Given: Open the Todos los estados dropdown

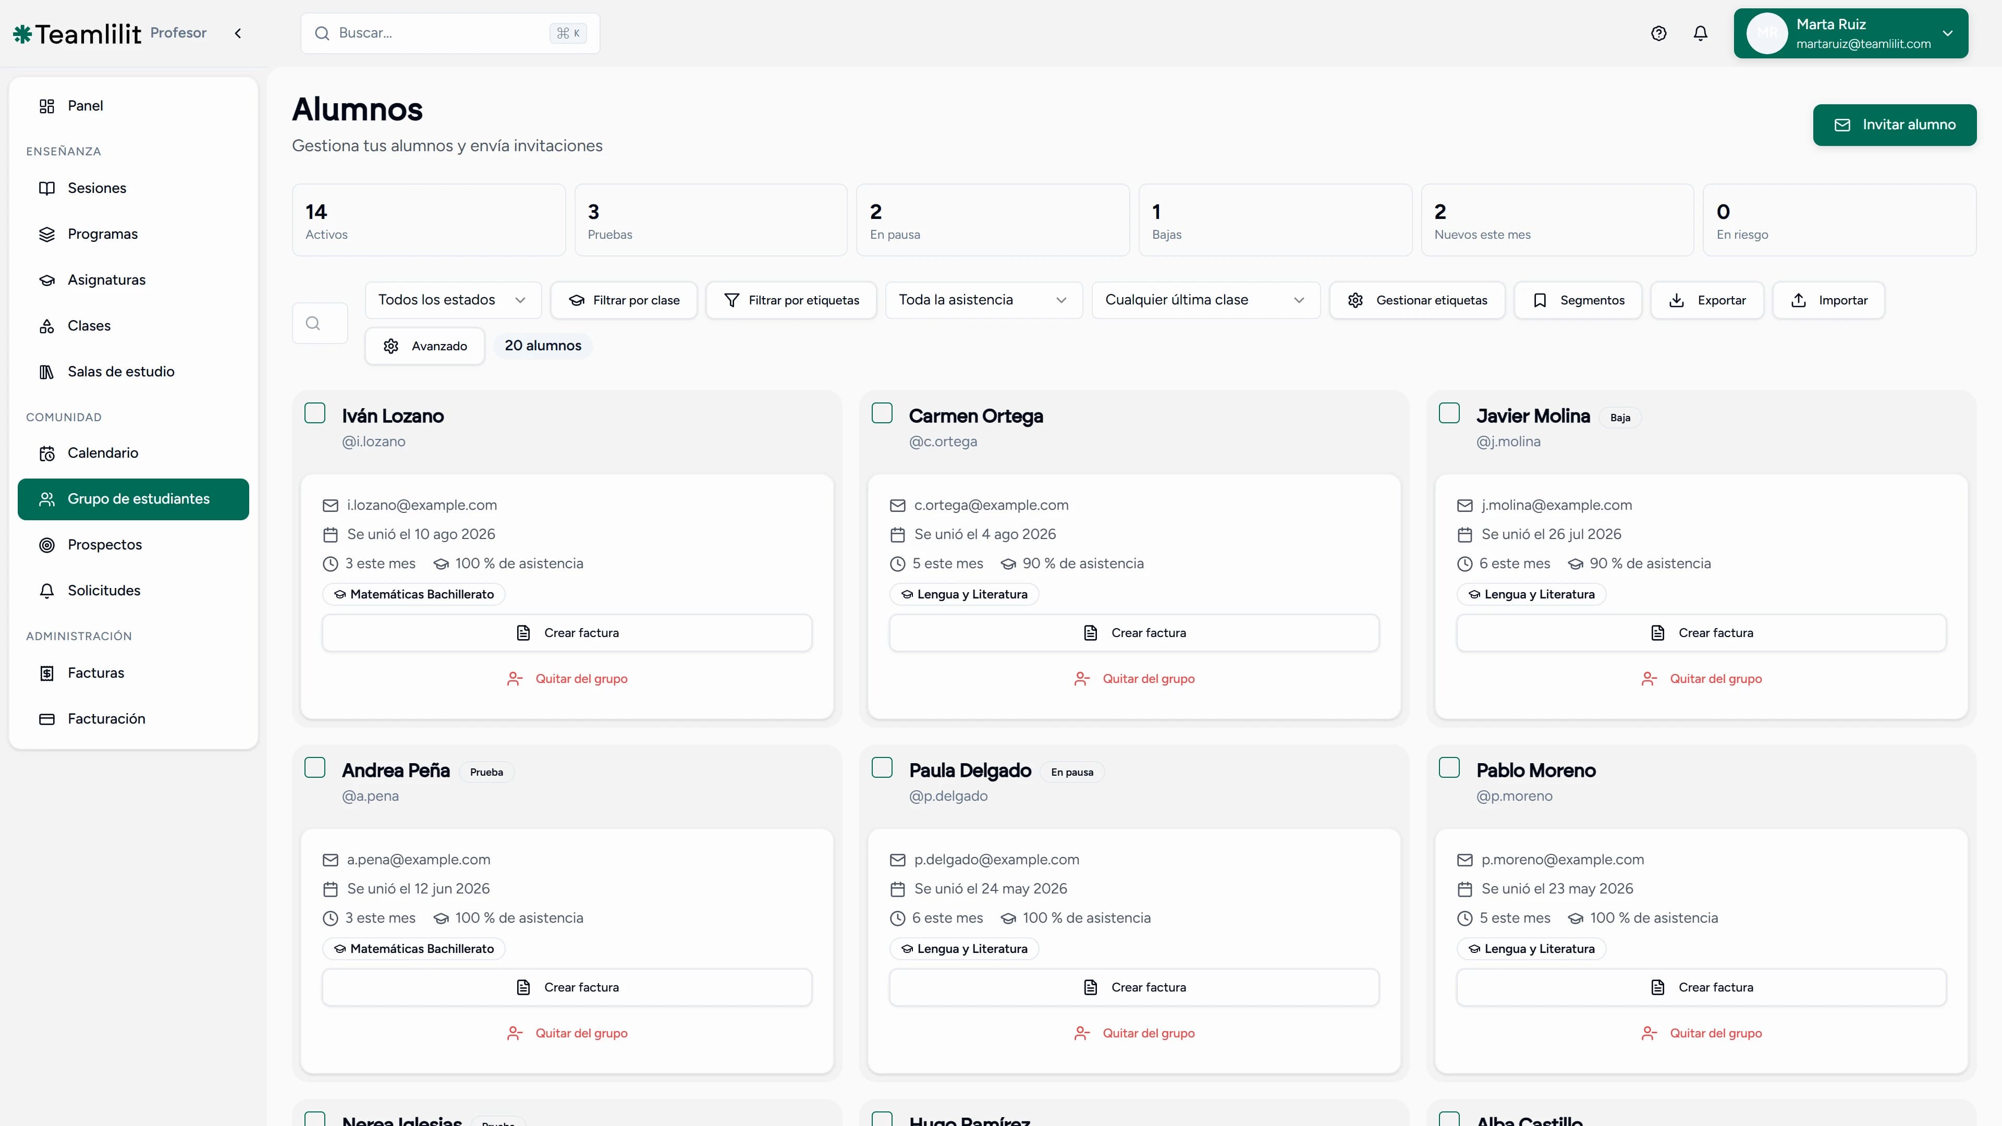Looking at the screenshot, I should [x=453, y=300].
